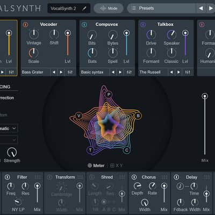Open Talkbox advanced settings sliders icon

(188, 72)
